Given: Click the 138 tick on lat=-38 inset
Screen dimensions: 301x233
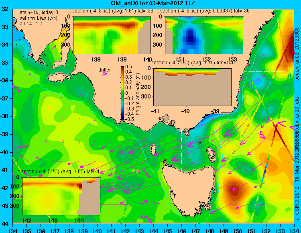Looking at the screenshot, I should point(96,59).
